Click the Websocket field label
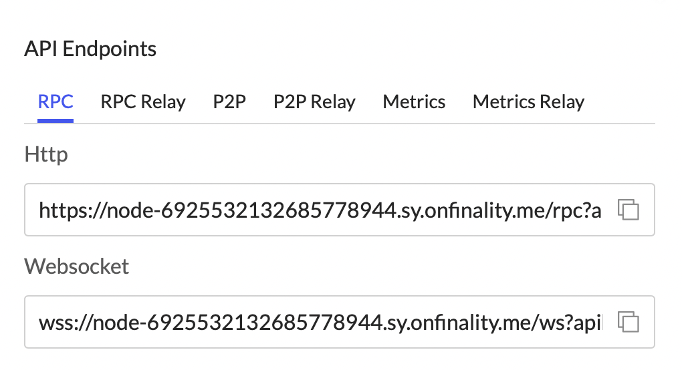The height and width of the screenshot is (370, 682). pyautogui.click(x=76, y=266)
